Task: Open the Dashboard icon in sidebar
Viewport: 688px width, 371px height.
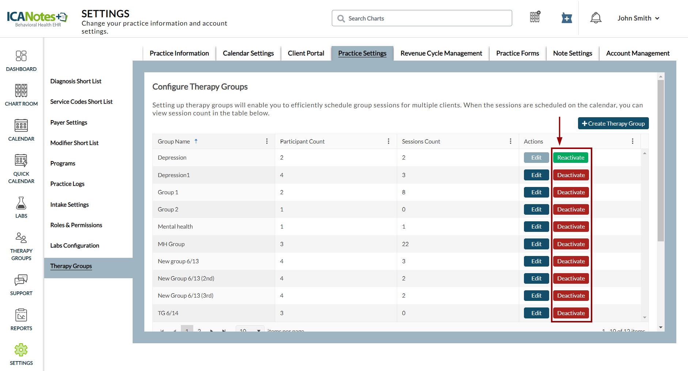Action: click(x=21, y=56)
